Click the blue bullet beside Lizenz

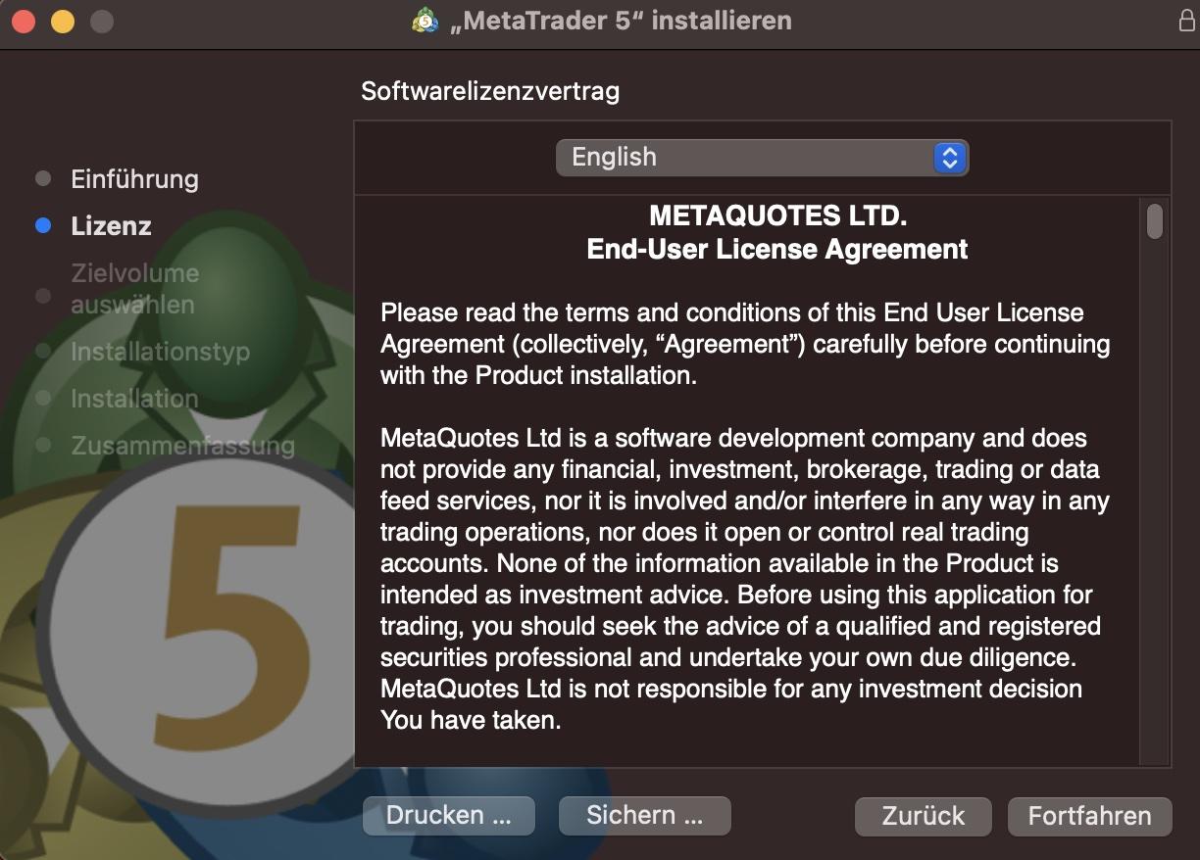[43, 226]
